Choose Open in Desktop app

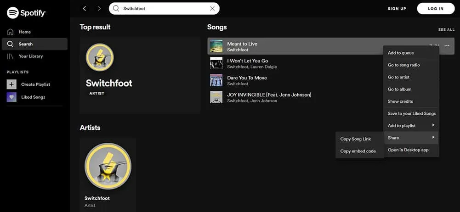411,150
